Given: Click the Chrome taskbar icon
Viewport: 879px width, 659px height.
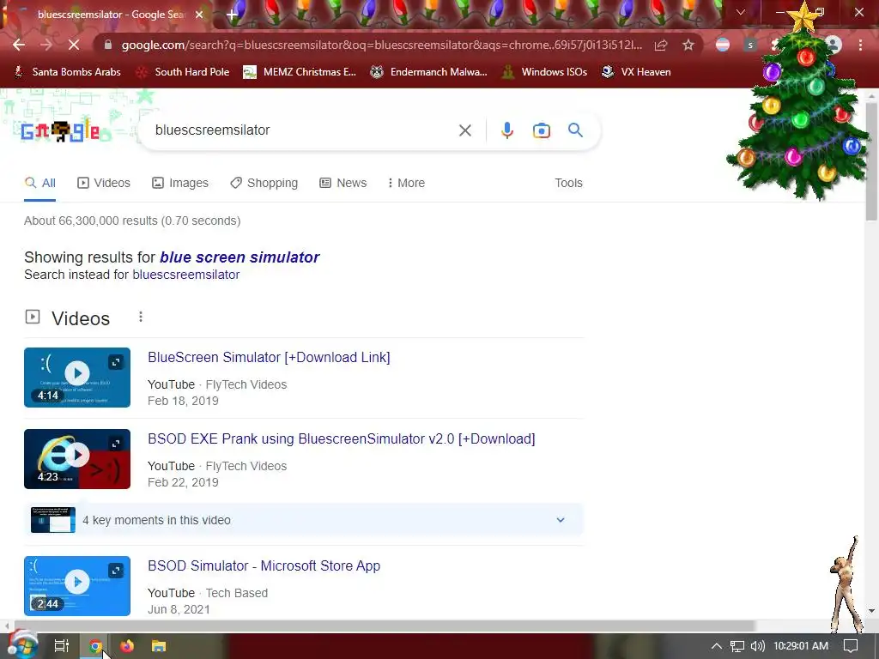Looking at the screenshot, I should point(95,646).
